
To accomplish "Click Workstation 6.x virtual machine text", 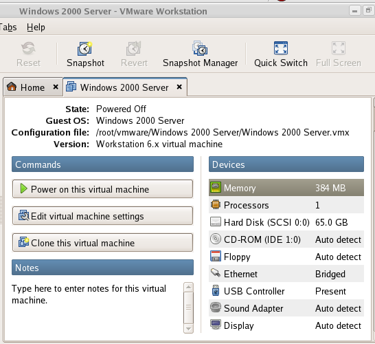I will pos(159,144).
